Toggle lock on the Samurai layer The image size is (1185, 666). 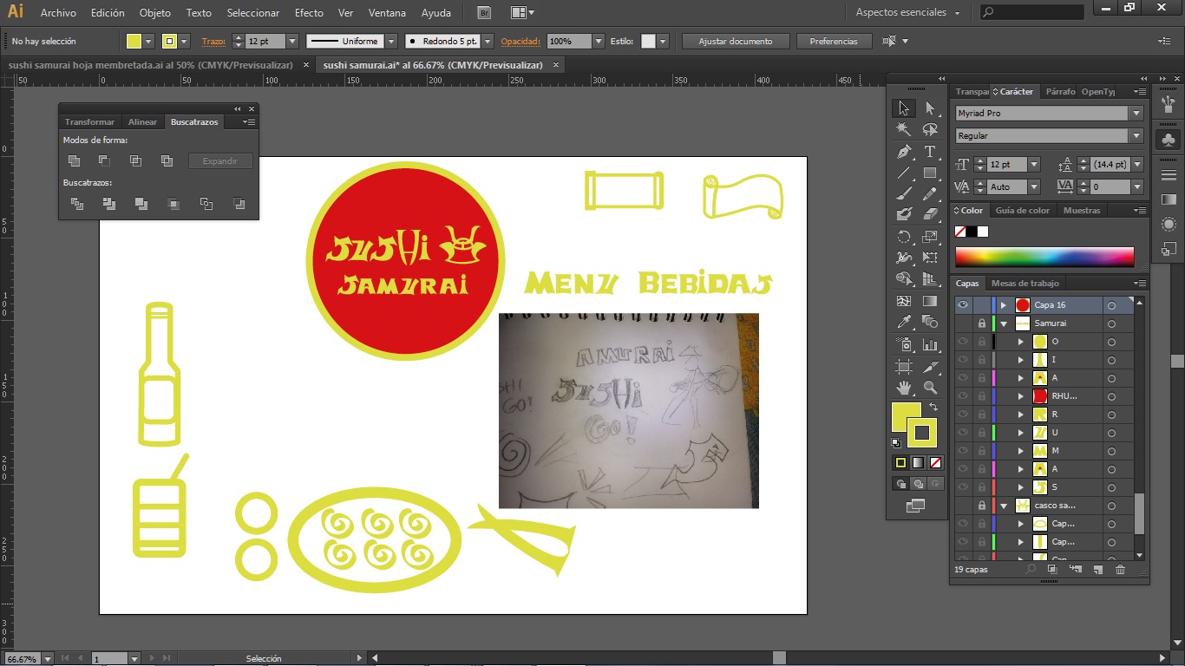(x=982, y=323)
